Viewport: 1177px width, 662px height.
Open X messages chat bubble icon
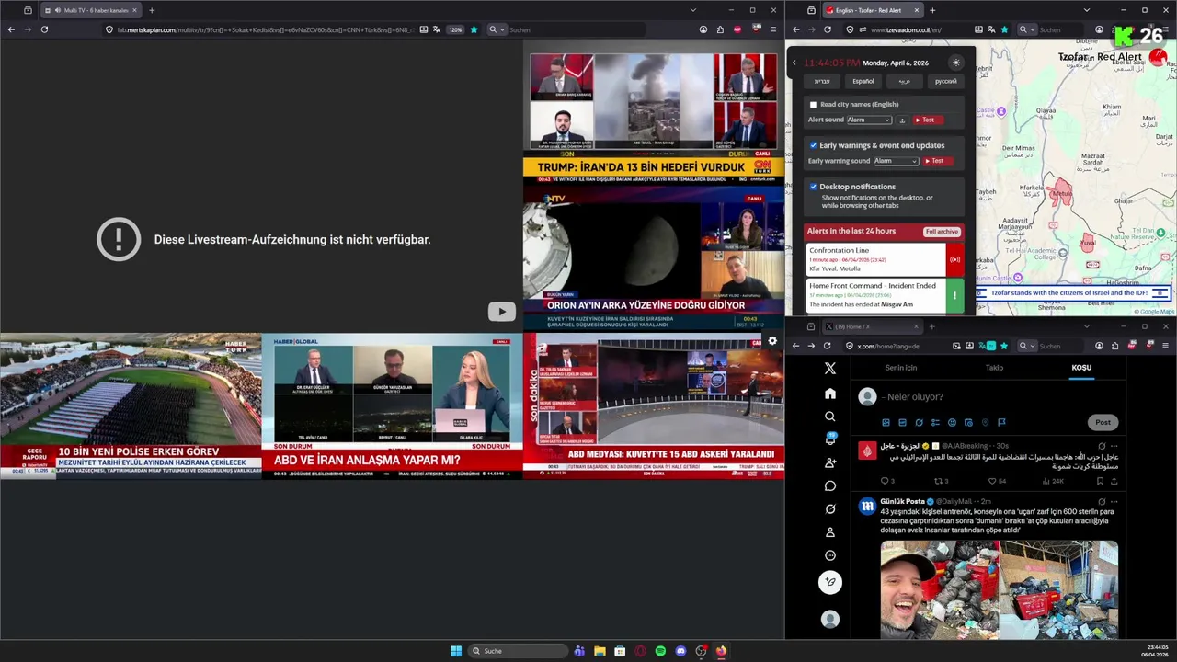coord(830,485)
